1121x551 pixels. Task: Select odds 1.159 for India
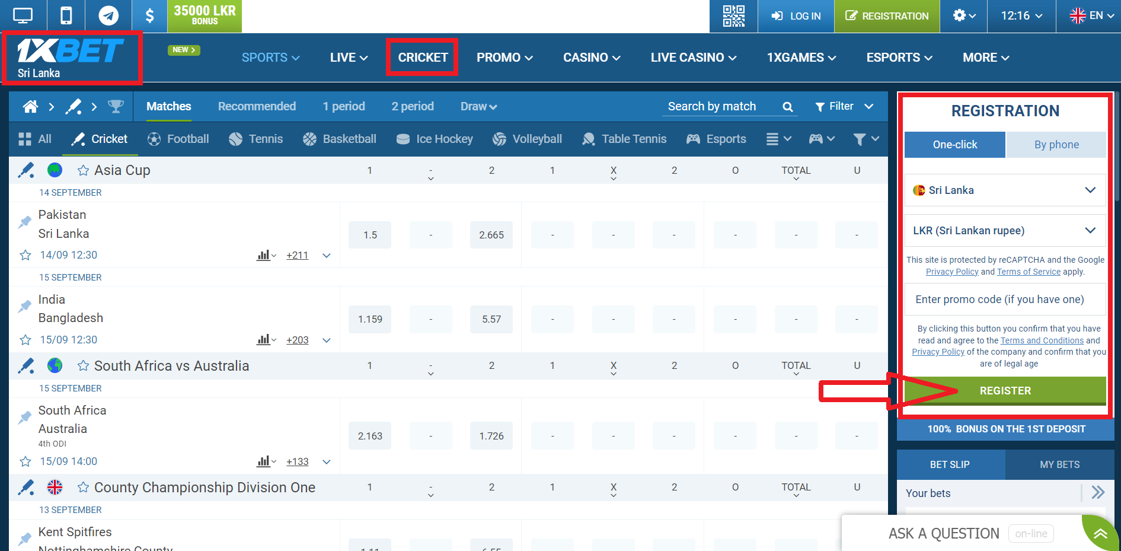point(370,319)
